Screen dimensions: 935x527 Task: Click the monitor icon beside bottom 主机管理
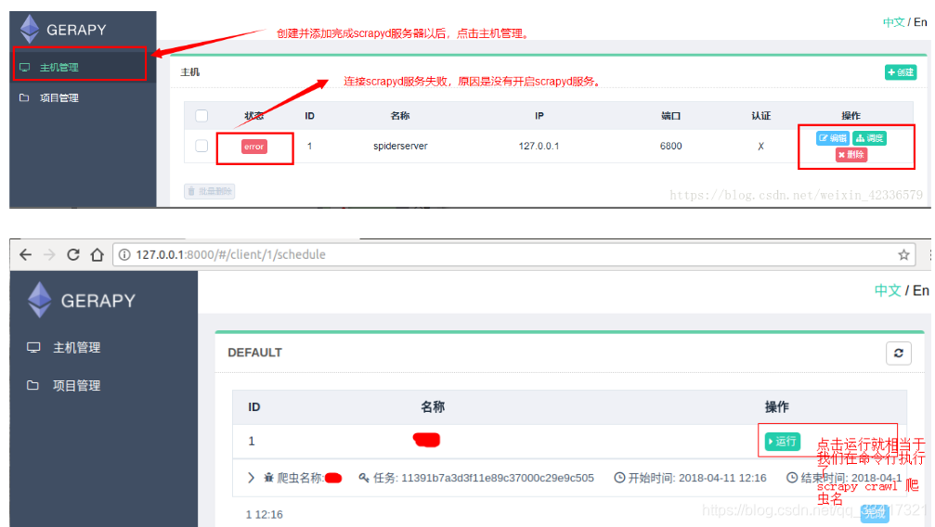tap(33, 348)
